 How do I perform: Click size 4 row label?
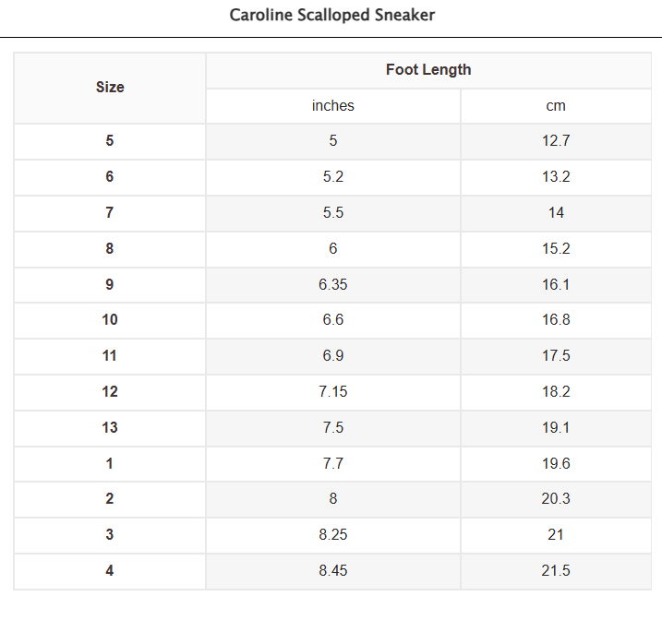point(110,570)
